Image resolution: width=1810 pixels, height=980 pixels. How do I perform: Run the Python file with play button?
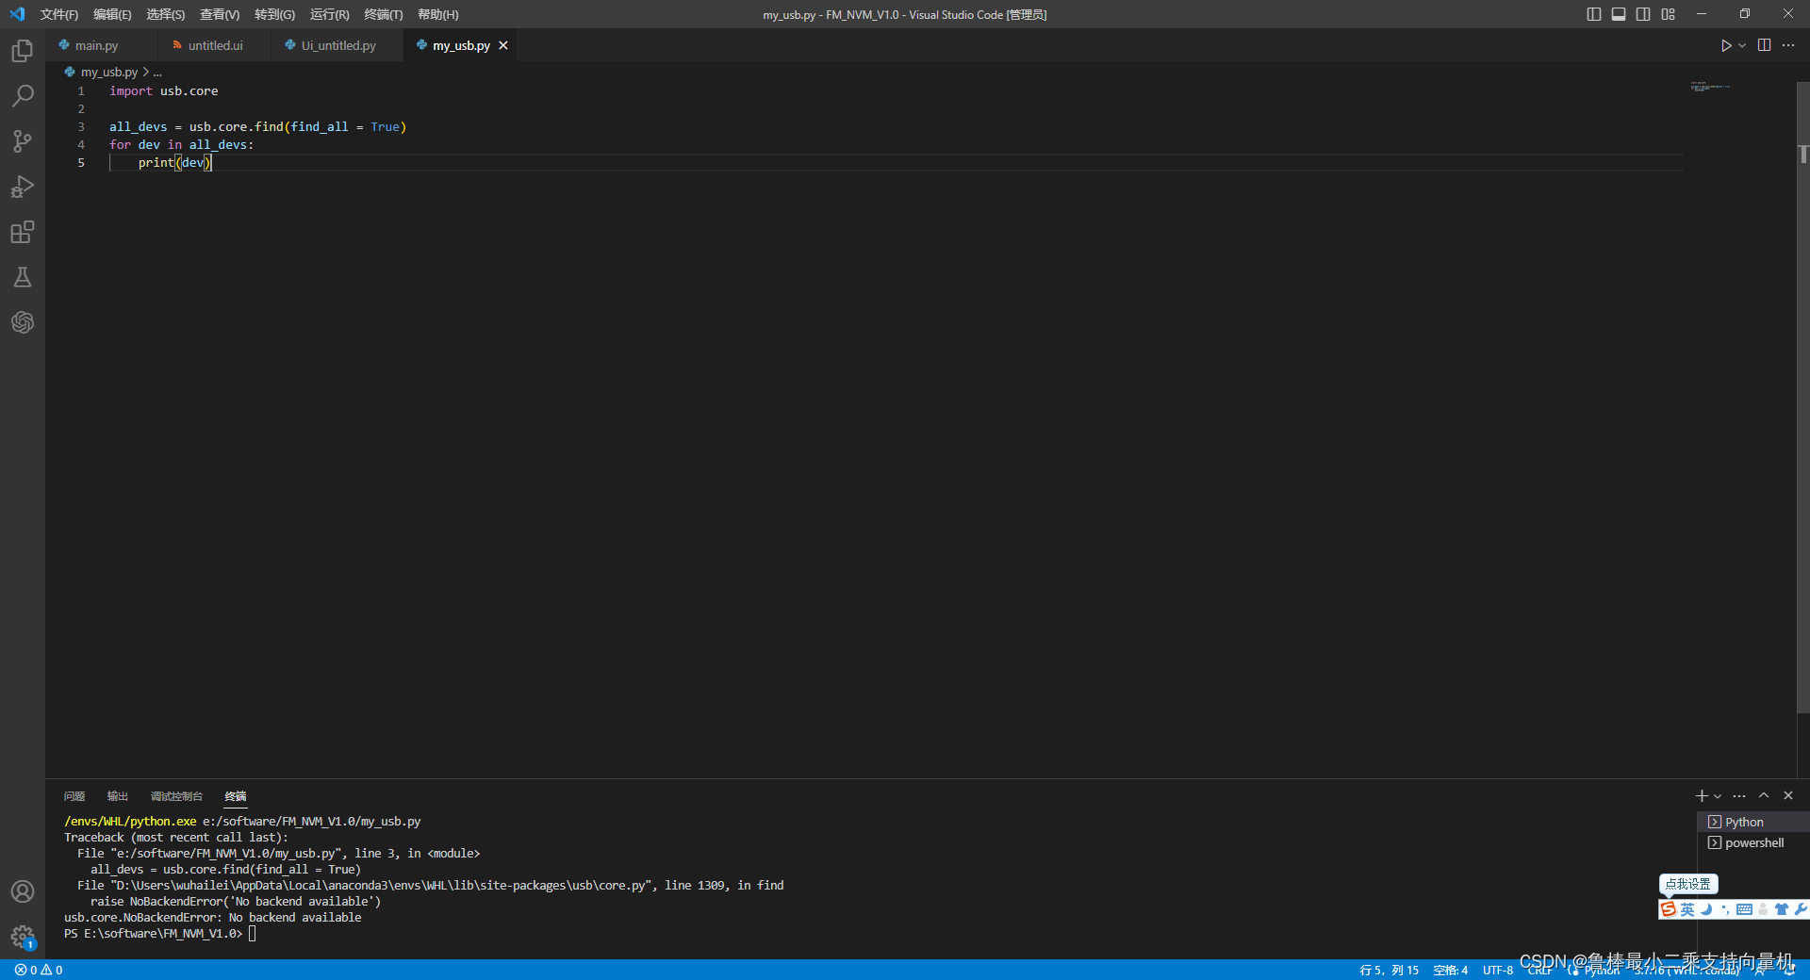pyautogui.click(x=1725, y=45)
